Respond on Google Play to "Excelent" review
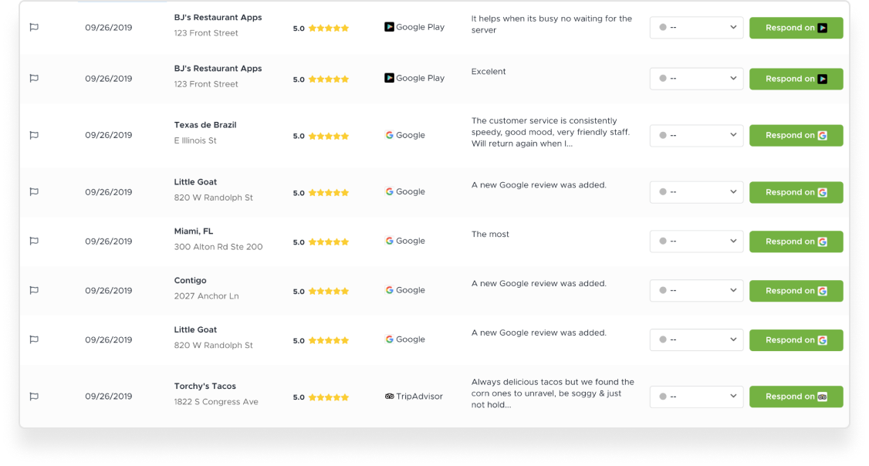 click(796, 79)
